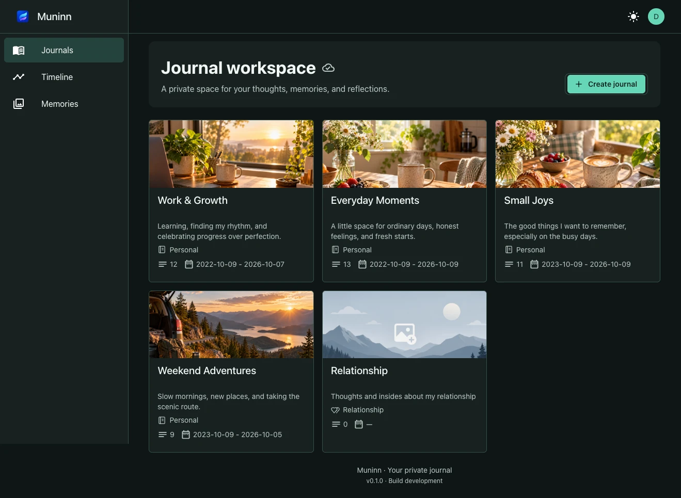The image size is (681, 498).
Task: Click date range 2023-10-09 - 2026-10-05
Action: (237, 435)
